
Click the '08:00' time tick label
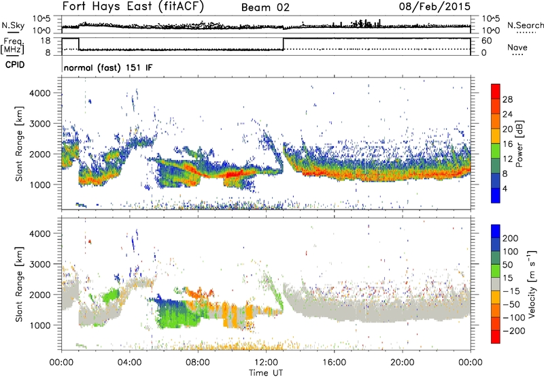pyautogui.click(x=197, y=363)
